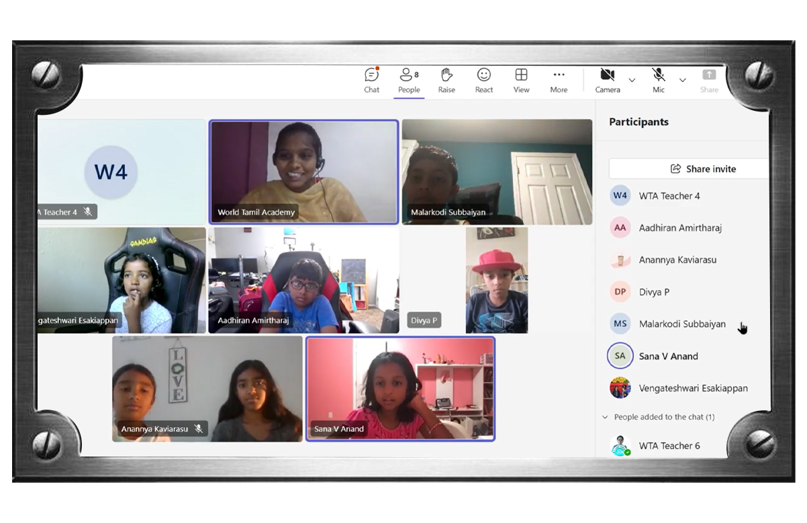Image resolution: width=807 pixels, height=523 pixels.
Task: Expand the Camera options dropdown arrow
Action: point(632,81)
